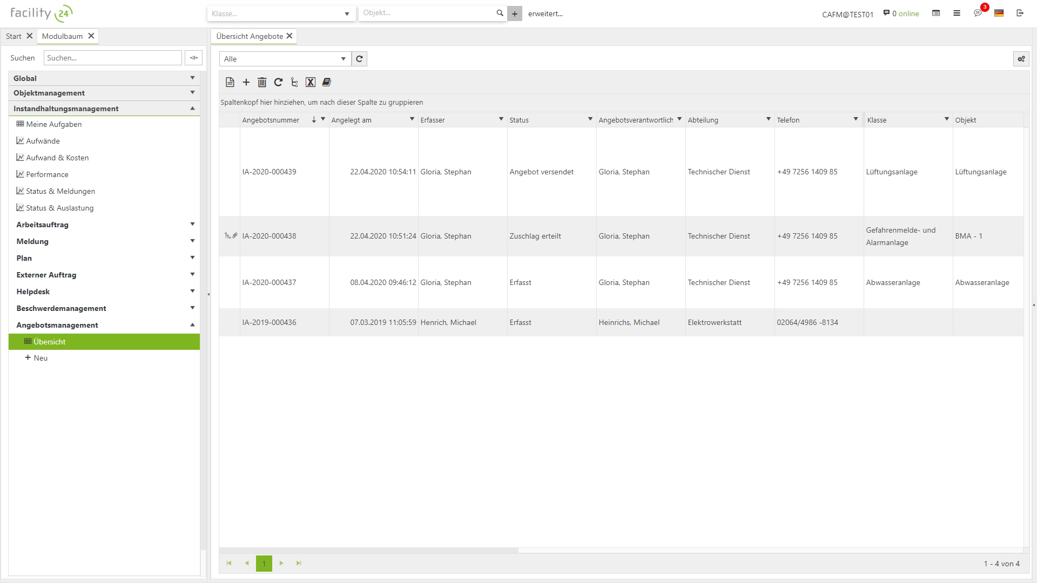The width and height of the screenshot is (1037, 583).
Task: Click the tree structure icon in the grid toolbar
Action: [294, 82]
